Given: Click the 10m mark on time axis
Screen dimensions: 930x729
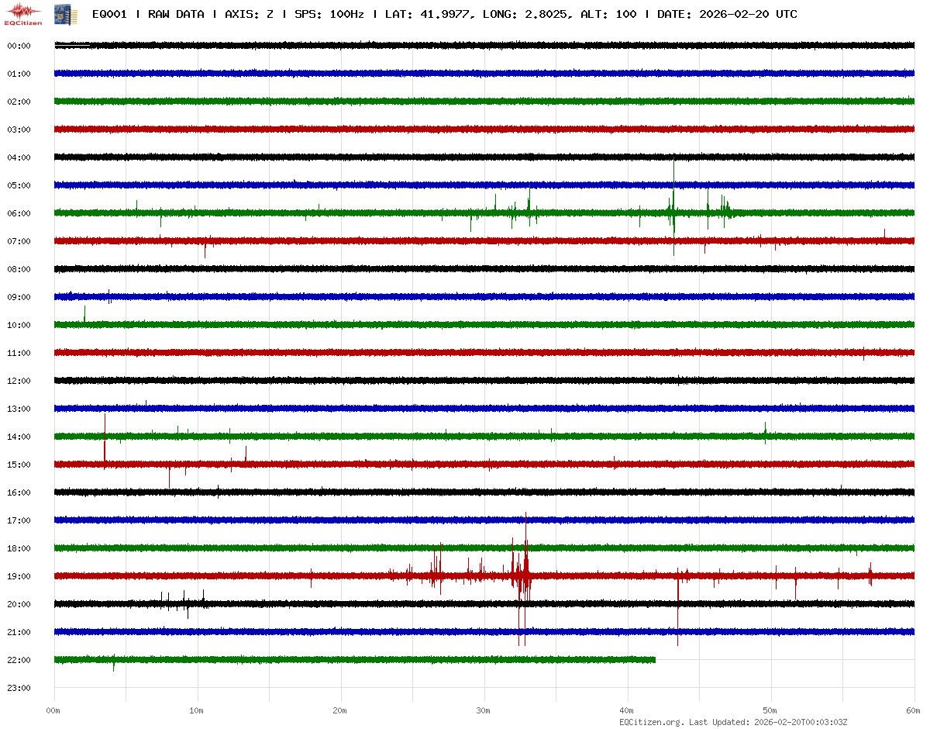Looking at the screenshot, I should coord(197,710).
